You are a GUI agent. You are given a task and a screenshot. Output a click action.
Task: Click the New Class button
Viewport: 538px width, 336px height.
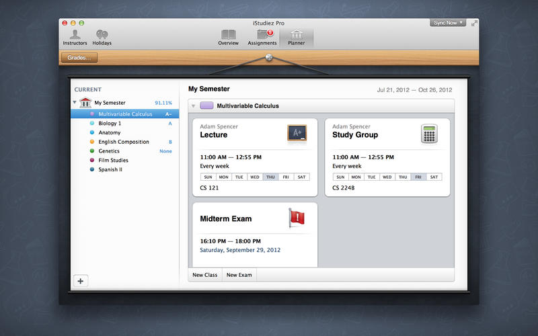pyautogui.click(x=204, y=275)
